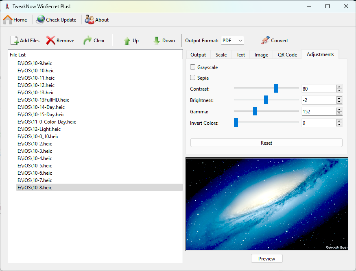The image size is (356, 271).
Task: Click the Check Update globe icon
Action: coord(40,20)
